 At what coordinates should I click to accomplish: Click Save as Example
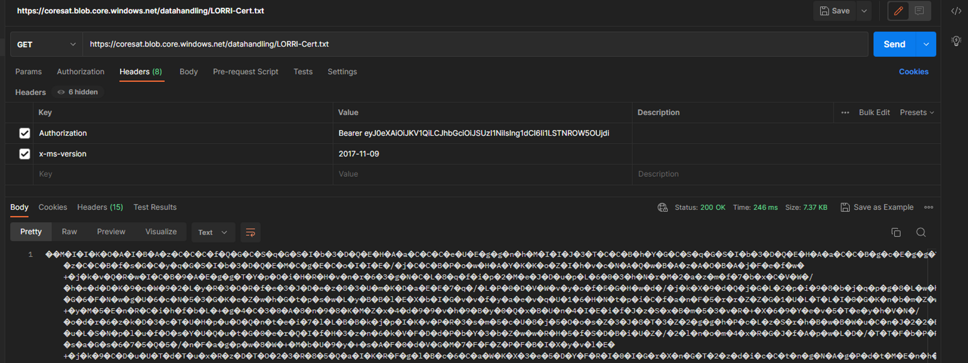[877, 207]
